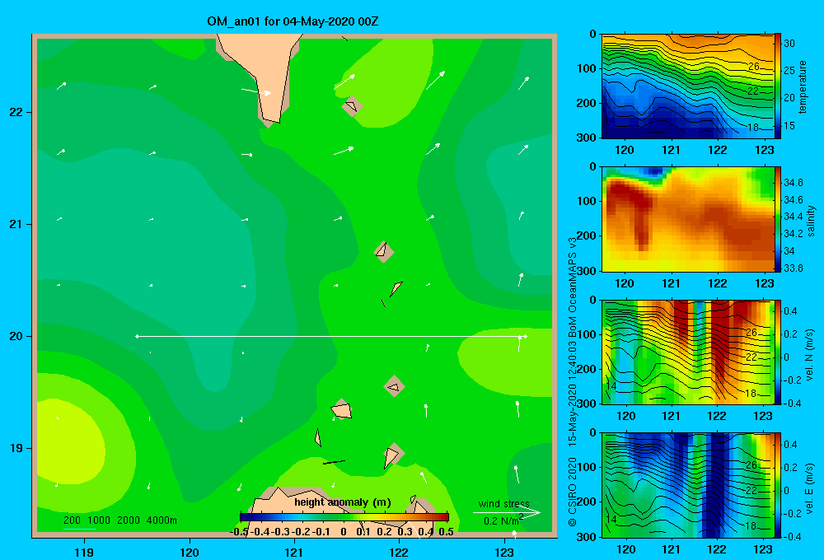Click latitude label '20' on main map
Image resolution: width=824 pixels, height=560 pixels.
point(16,336)
